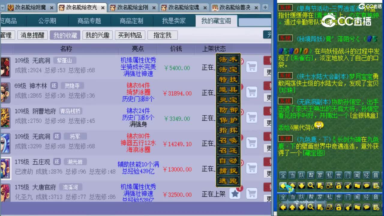Click list-plus icon in bottom chat toolbar

(376, 207)
